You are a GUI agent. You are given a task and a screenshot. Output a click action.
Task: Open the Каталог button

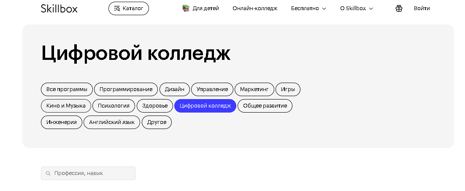(x=129, y=8)
